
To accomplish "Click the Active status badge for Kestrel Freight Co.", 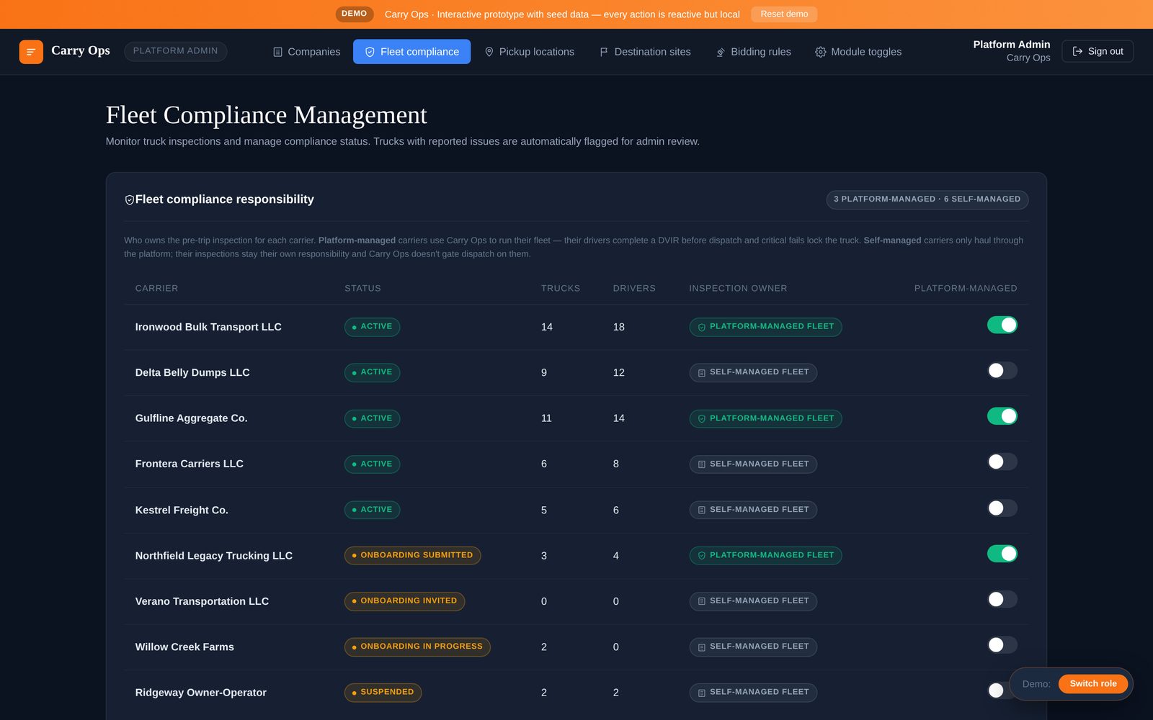I will click(372, 510).
